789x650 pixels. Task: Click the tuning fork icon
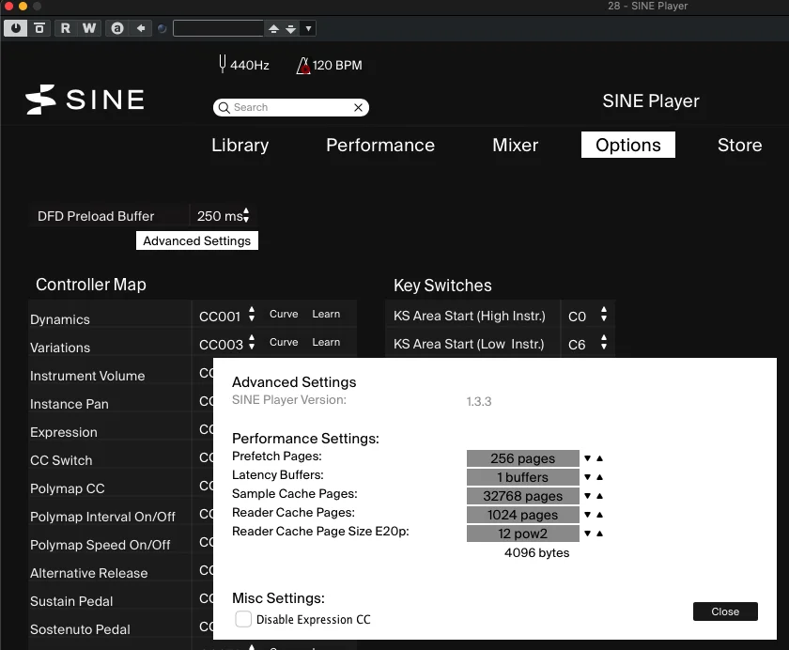pyautogui.click(x=223, y=64)
